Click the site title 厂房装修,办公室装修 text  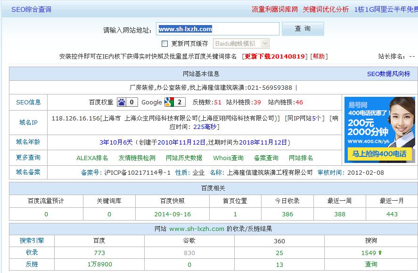210,88
